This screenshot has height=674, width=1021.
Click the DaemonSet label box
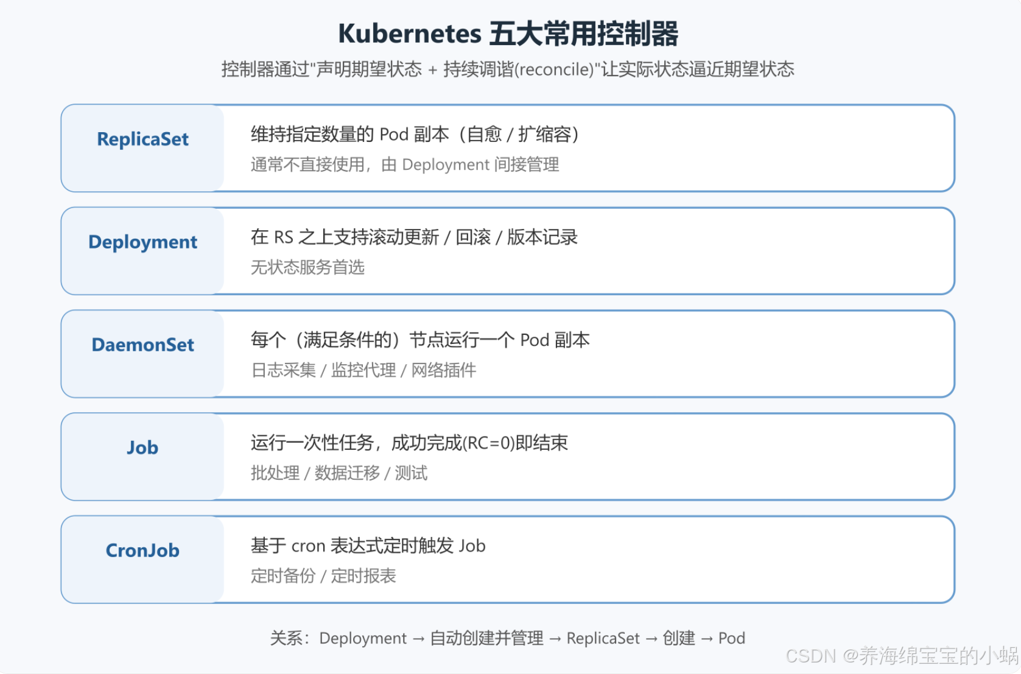click(x=142, y=354)
